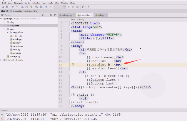The width and height of the screenshot is (187, 121).
Task: Click the collapse all icon in Project panel
Action: (x=46, y=15)
